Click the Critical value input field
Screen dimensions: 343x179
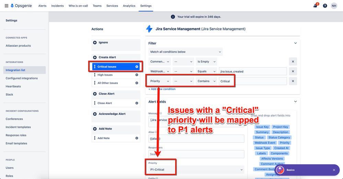tap(253, 81)
